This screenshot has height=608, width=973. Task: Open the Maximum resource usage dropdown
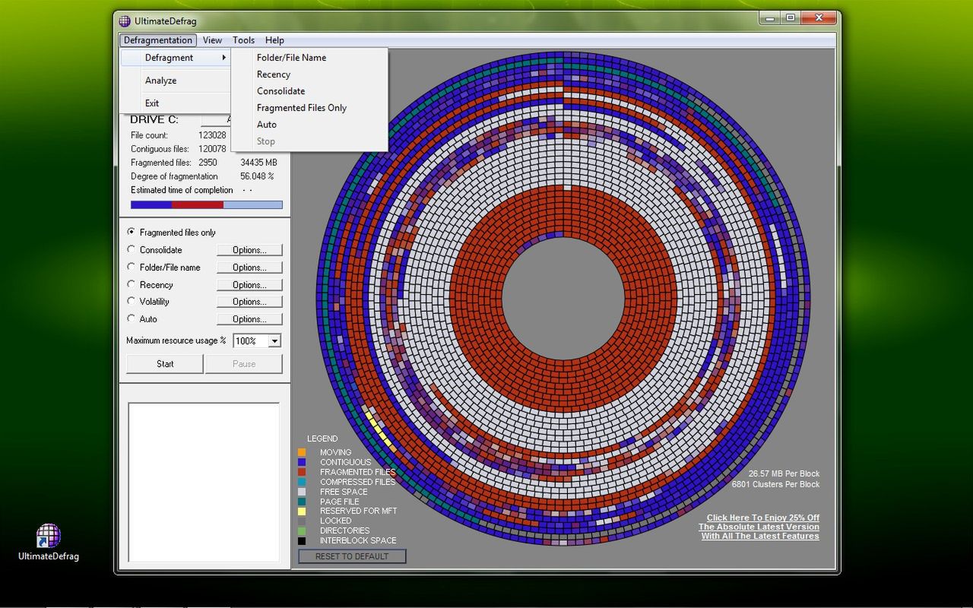coord(274,341)
